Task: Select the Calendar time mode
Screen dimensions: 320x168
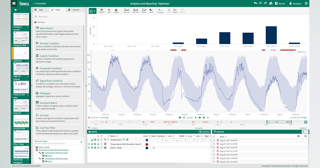Action: pos(102,11)
